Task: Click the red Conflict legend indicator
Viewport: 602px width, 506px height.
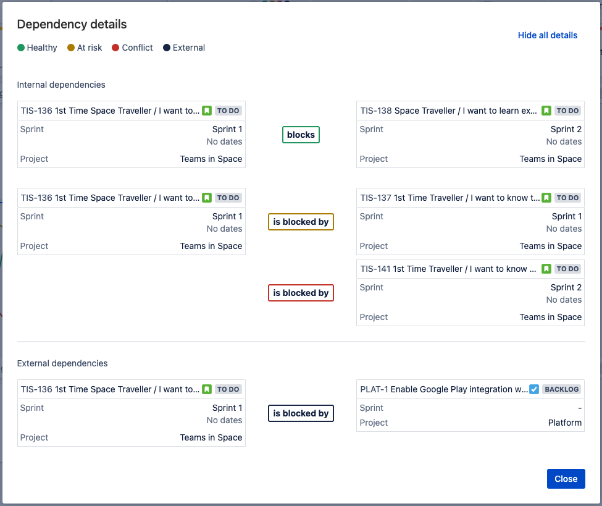Action: tap(115, 48)
